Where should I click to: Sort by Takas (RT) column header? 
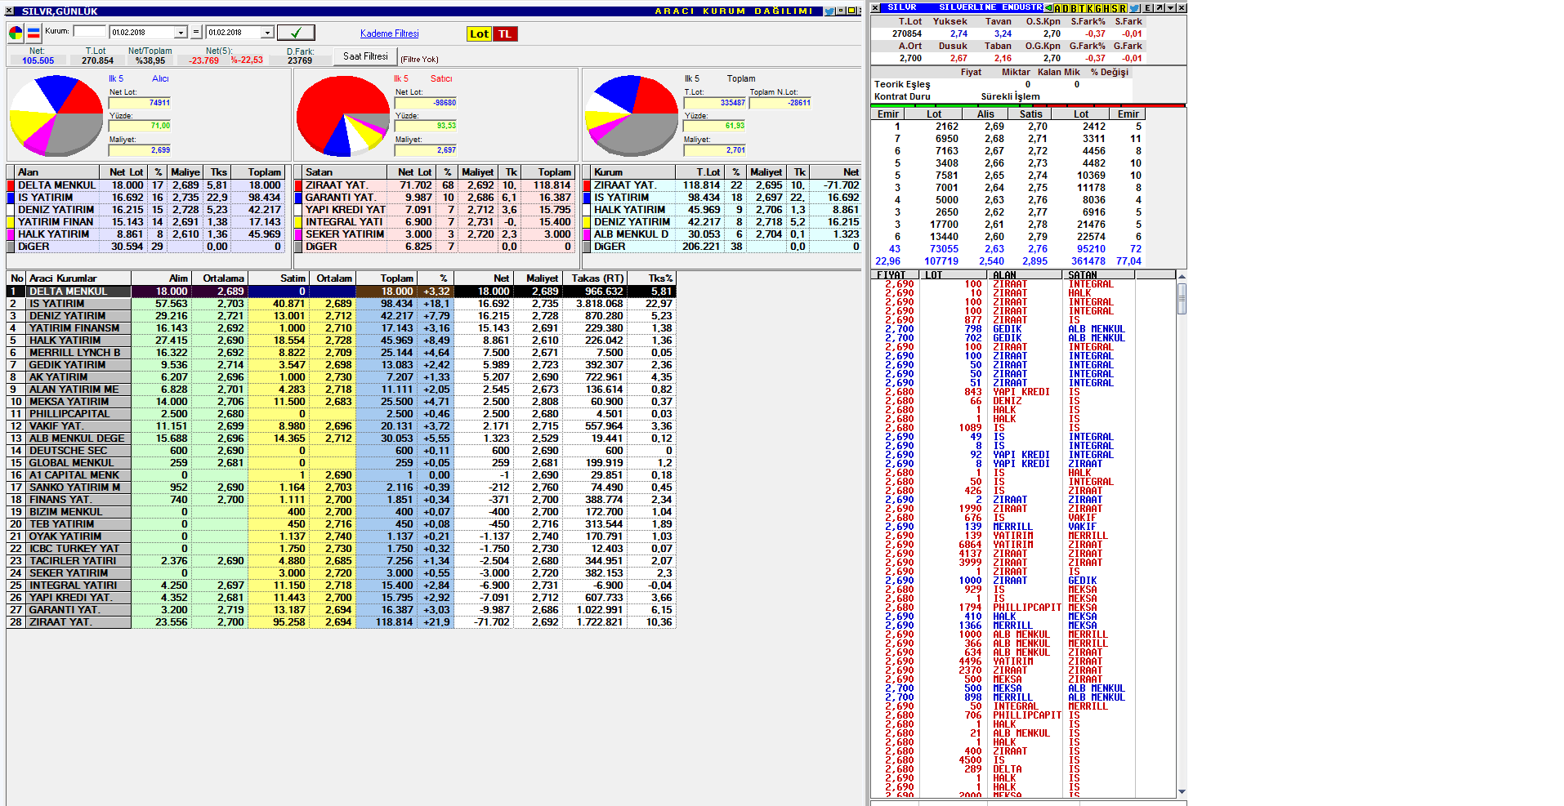coord(594,278)
